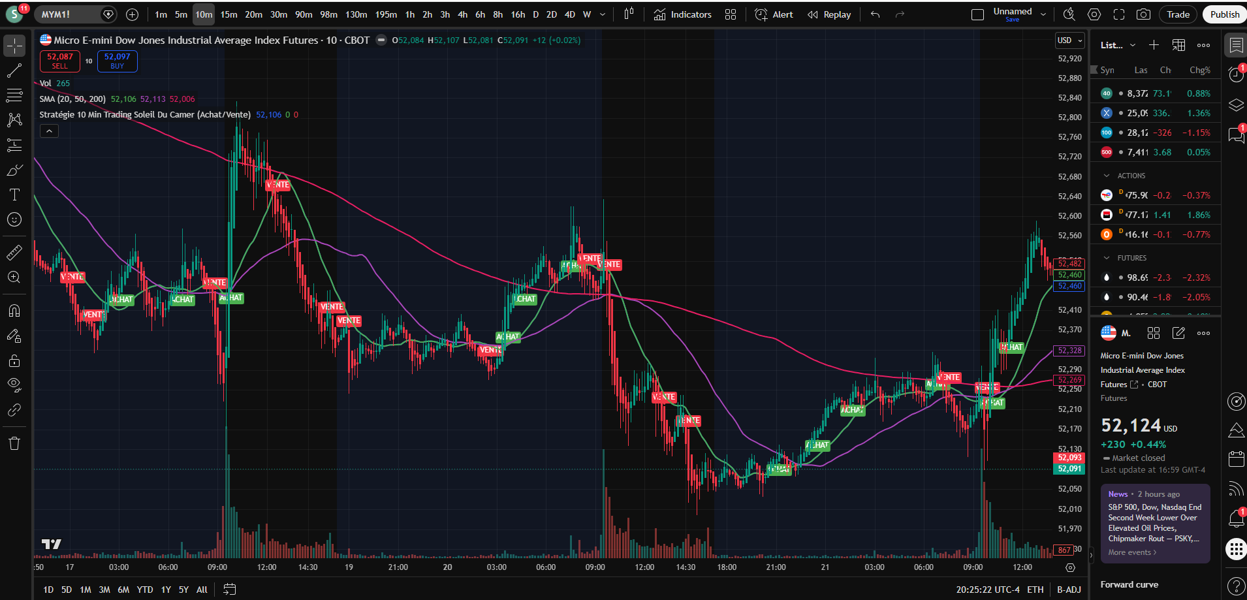Click the 52,097 BUY button

(118, 61)
